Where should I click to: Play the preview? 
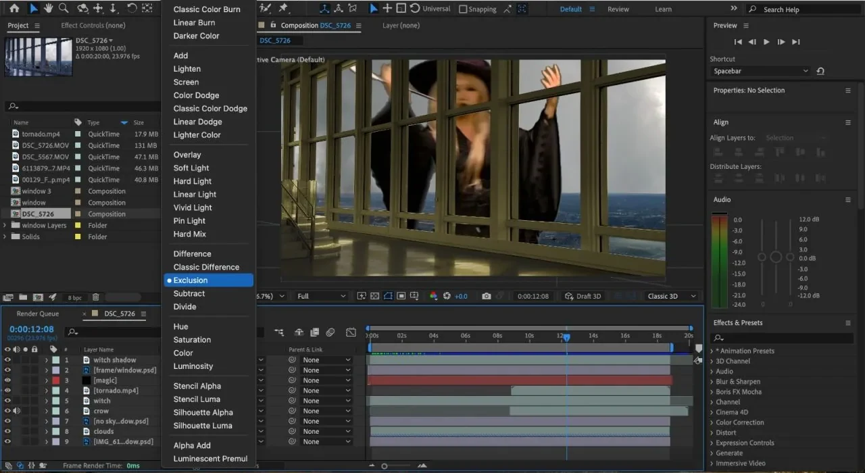pyautogui.click(x=766, y=42)
